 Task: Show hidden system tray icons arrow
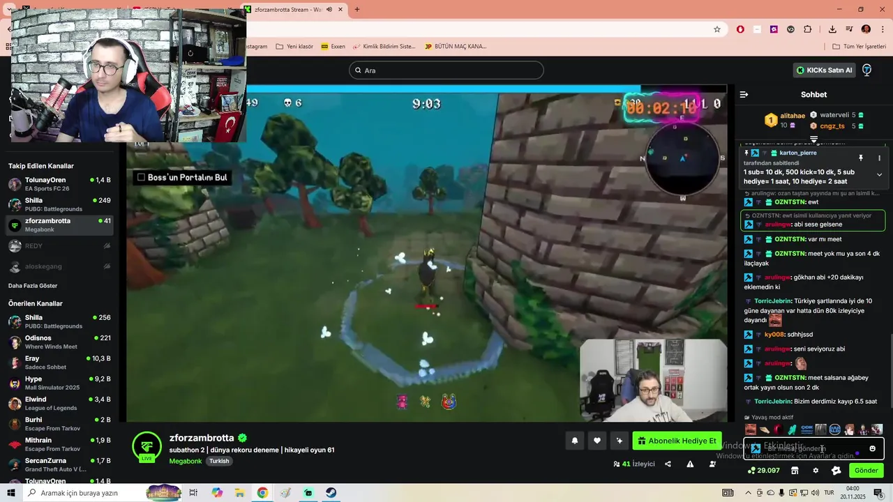point(749,493)
